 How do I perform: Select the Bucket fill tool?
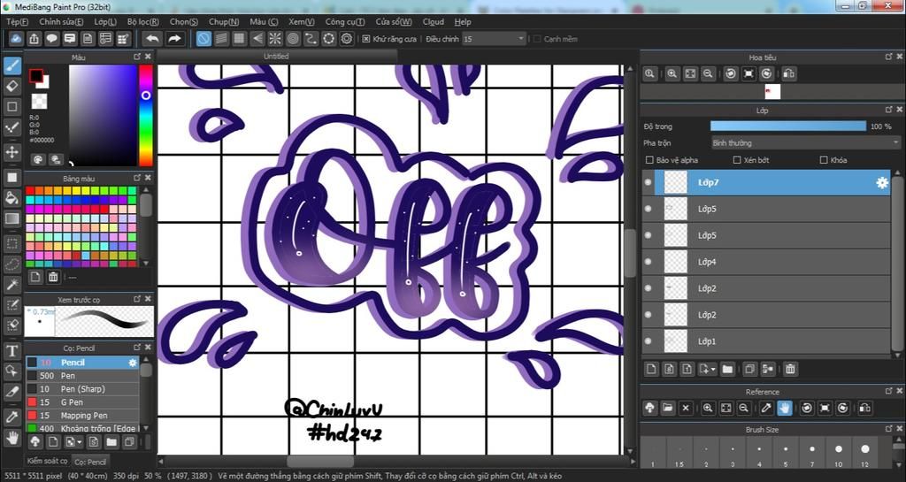(12, 198)
